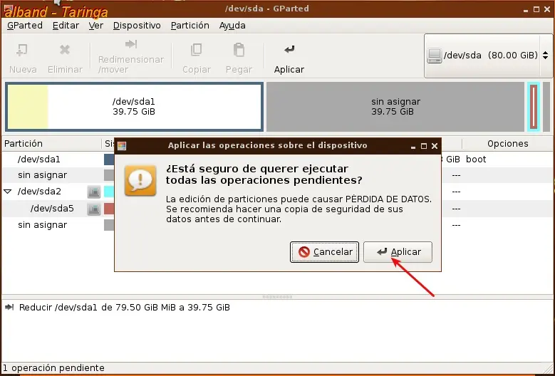The height and width of the screenshot is (376, 555).
Task: Open the /dev/sda device selector dropdown
Action: tap(488, 56)
